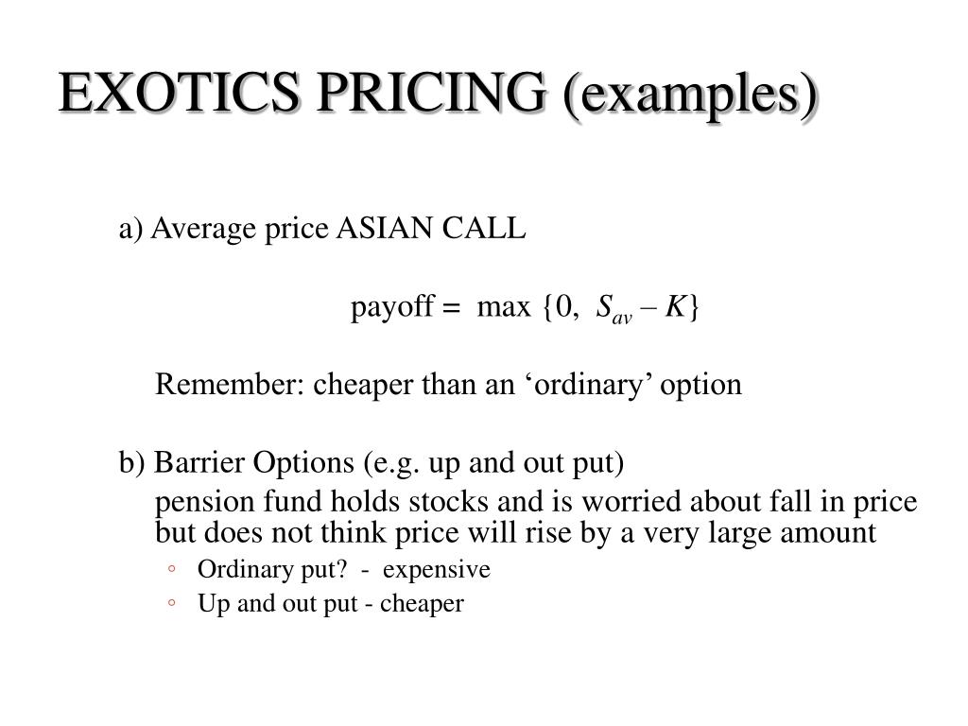
Task: Click the word cheaper in last bullet
Action: [x=422, y=604]
